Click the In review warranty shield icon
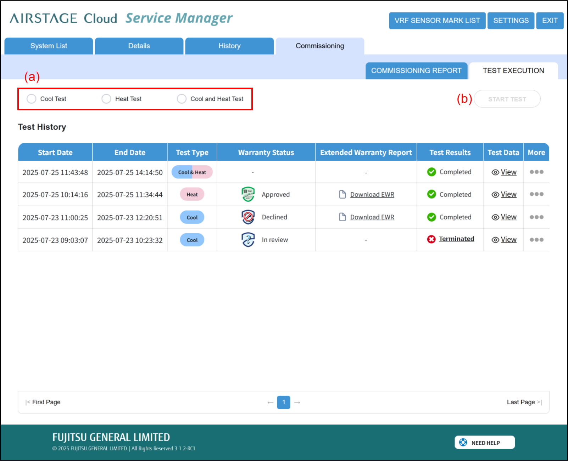This screenshot has width=568, height=461. click(x=248, y=240)
